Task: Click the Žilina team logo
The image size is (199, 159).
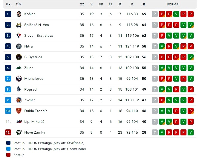Action: 19,68
